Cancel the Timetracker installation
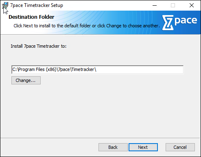The image size is (201, 157). pyautogui.click(x=180, y=147)
